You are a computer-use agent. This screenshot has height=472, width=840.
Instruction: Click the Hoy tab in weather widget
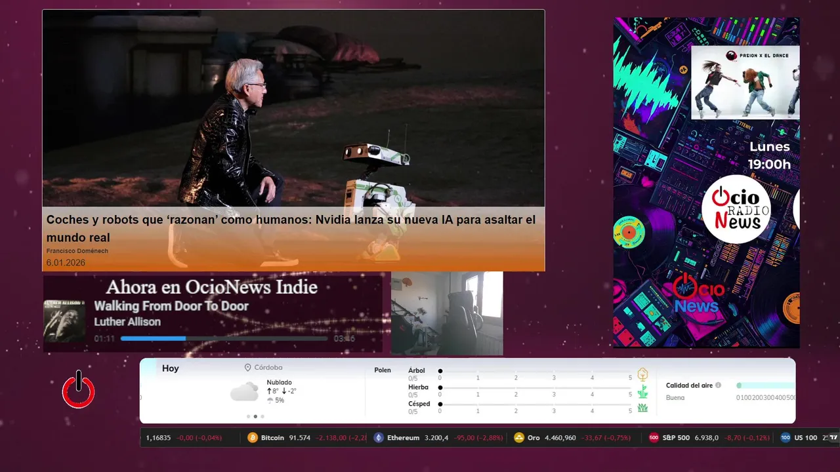(171, 368)
